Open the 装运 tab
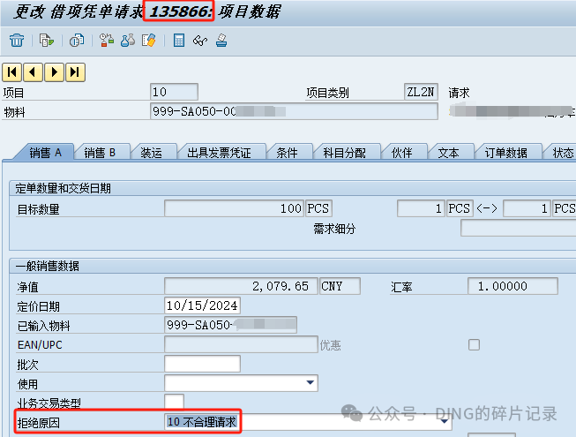 [x=151, y=153]
